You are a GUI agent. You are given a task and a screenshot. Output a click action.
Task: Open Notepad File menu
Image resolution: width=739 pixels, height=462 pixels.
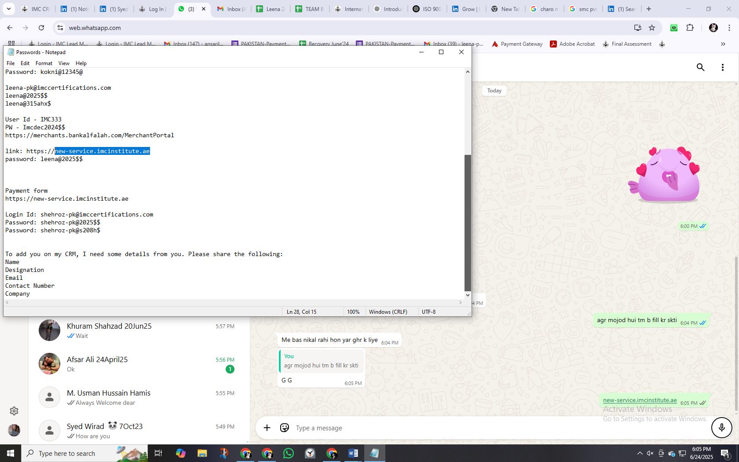pos(11,63)
